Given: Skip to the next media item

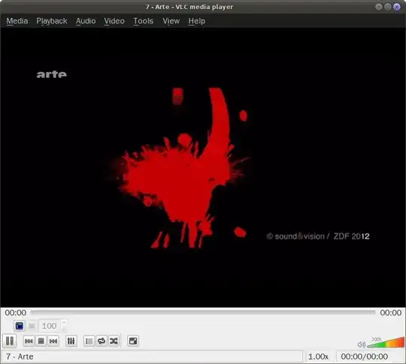Looking at the screenshot, I should (x=53, y=341).
